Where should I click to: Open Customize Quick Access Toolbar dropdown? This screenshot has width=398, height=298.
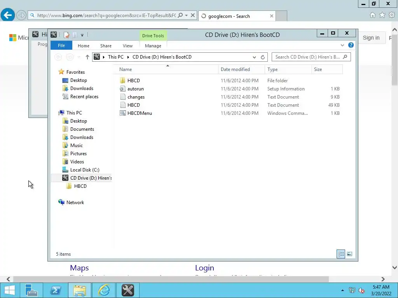click(x=82, y=35)
